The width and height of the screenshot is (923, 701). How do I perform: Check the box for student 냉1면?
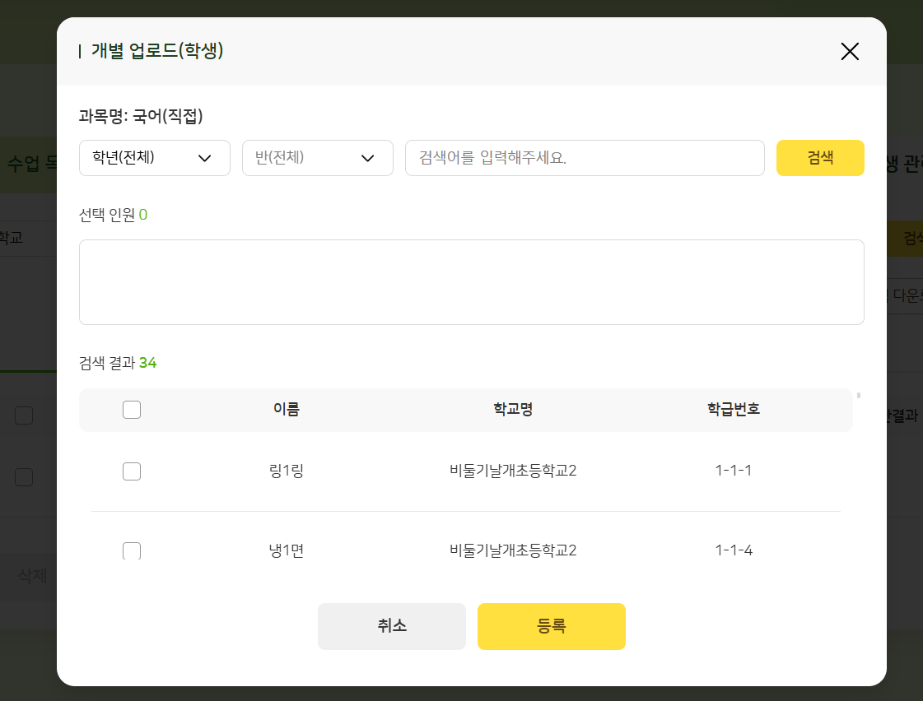132,551
